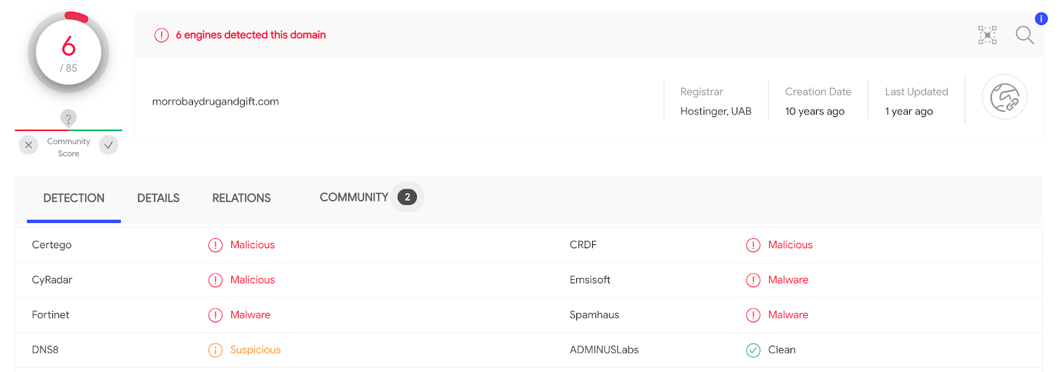Click Certego malicious warning icon
This screenshot has width=1061, height=372.
tap(216, 246)
